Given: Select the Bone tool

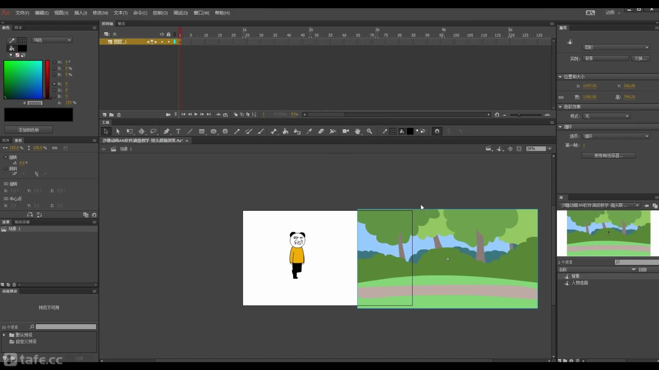Looking at the screenshot, I should [274, 132].
